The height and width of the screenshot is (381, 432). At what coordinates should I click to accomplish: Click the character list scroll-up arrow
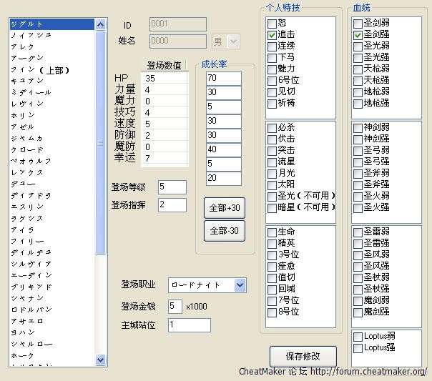click(x=101, y=24)
